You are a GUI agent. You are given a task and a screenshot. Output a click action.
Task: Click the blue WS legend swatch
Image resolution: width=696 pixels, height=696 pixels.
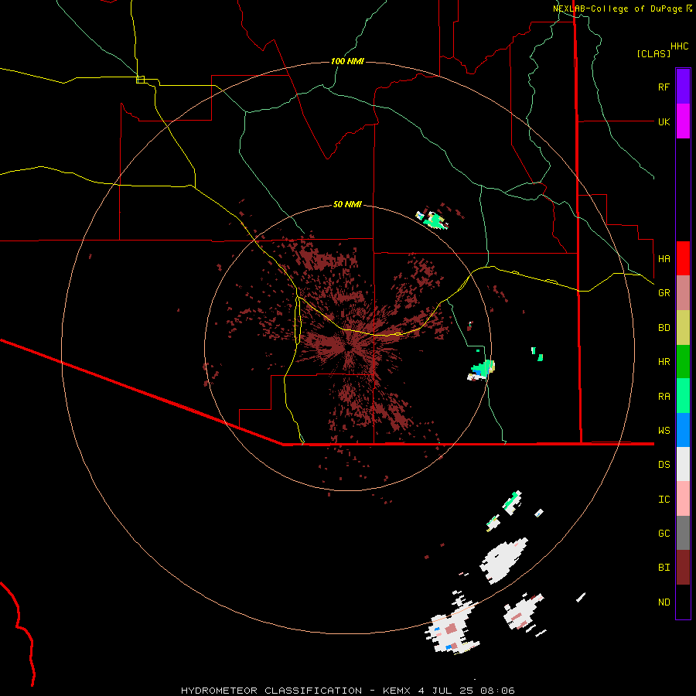[x=683, y=430]
